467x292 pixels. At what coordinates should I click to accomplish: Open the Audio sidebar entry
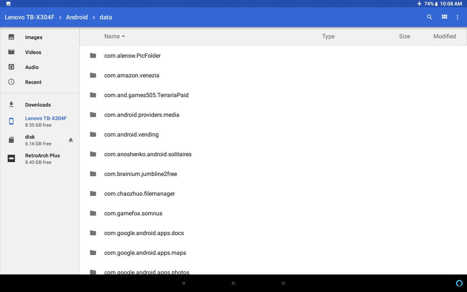coord(40,67)
